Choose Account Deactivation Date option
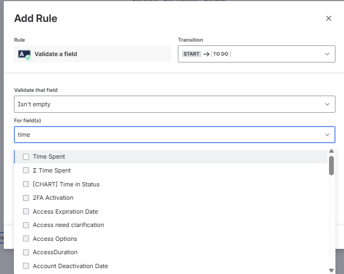Viewport: 344px width, 274px height. pos(70,266)
